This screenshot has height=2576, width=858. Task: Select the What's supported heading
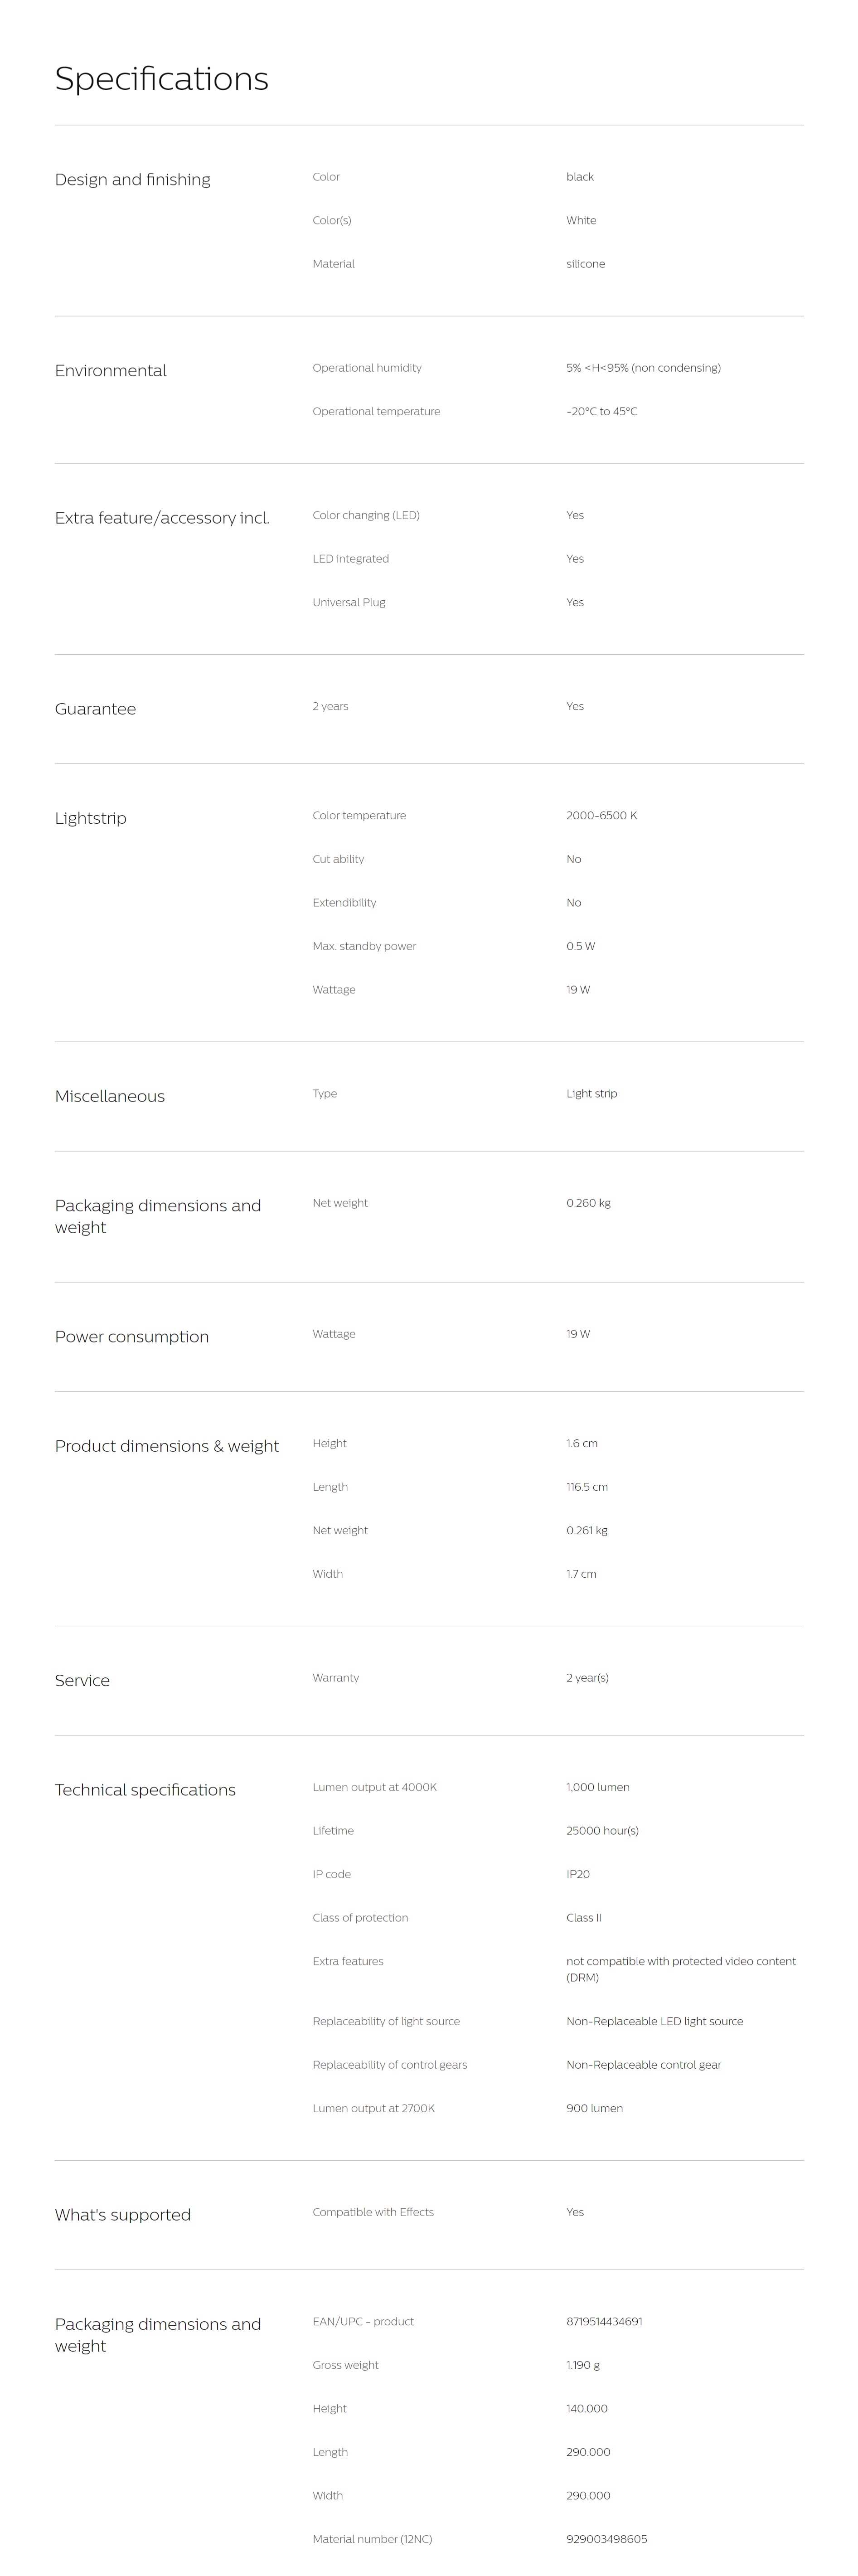122,2215
